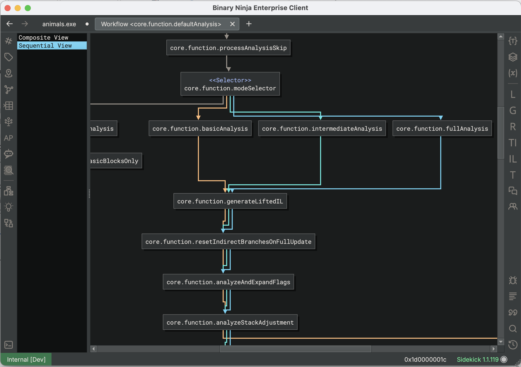
Task: Open the table sidebar icon
Action: point(9,106)
